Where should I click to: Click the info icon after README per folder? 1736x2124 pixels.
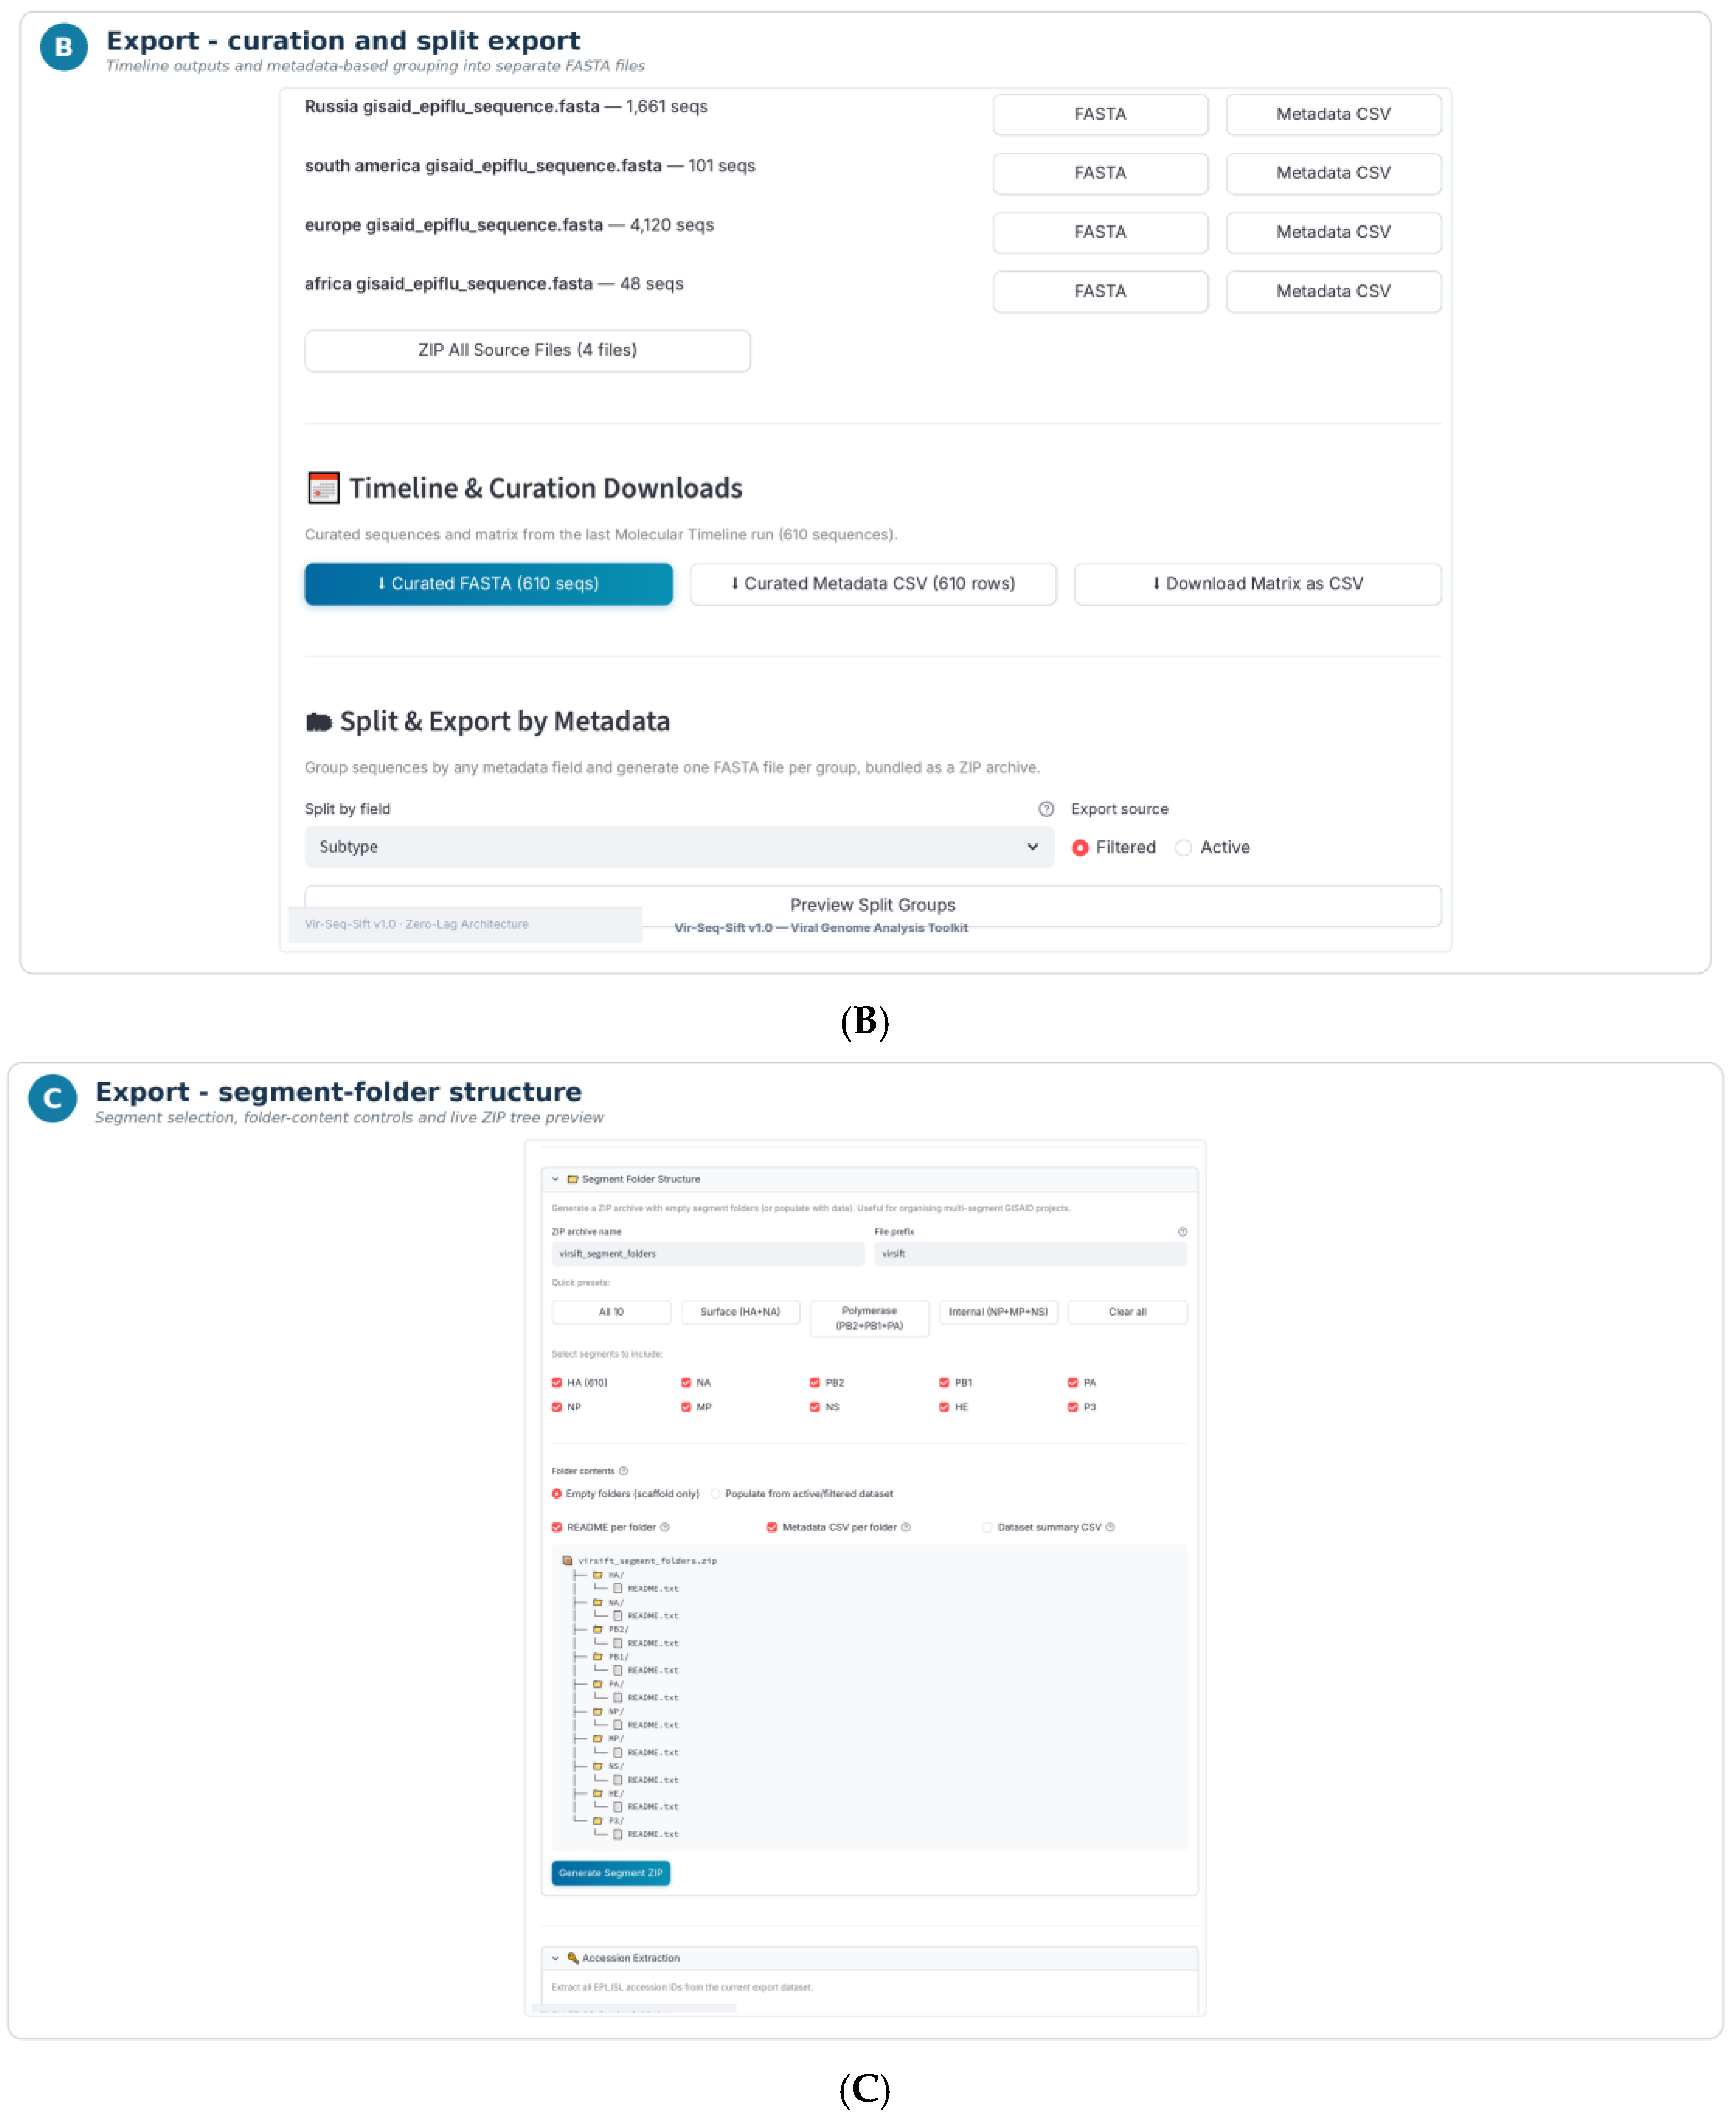(665, 1527)
